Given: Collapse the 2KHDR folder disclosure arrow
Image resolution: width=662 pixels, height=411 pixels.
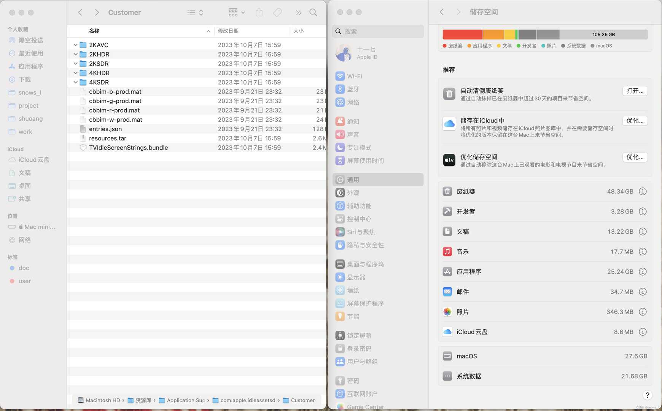Looking at the screenshot, I should (x=75, y=54).
